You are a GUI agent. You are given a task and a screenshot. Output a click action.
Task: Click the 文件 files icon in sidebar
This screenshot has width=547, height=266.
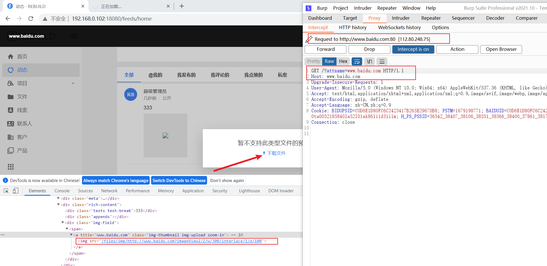[11, 97]
